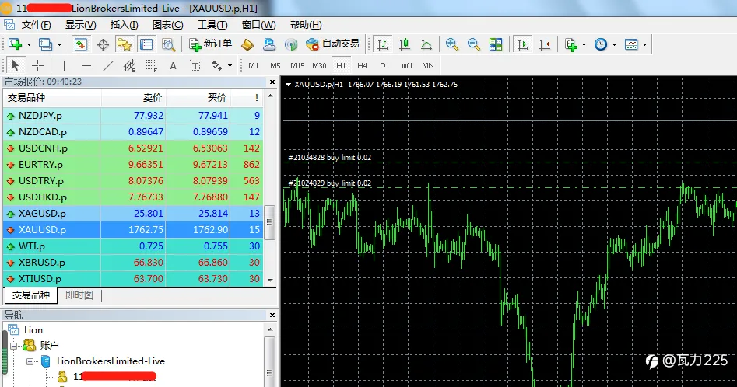Viewport: 737px width, 387px height.
Task: Select the trendline drawing tool
Action: pyautogui.click(x=108, y=65)
